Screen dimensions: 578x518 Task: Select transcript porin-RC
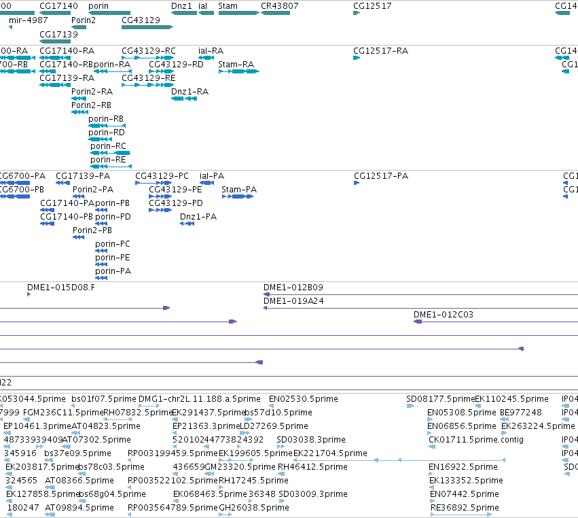pos(110,153)
